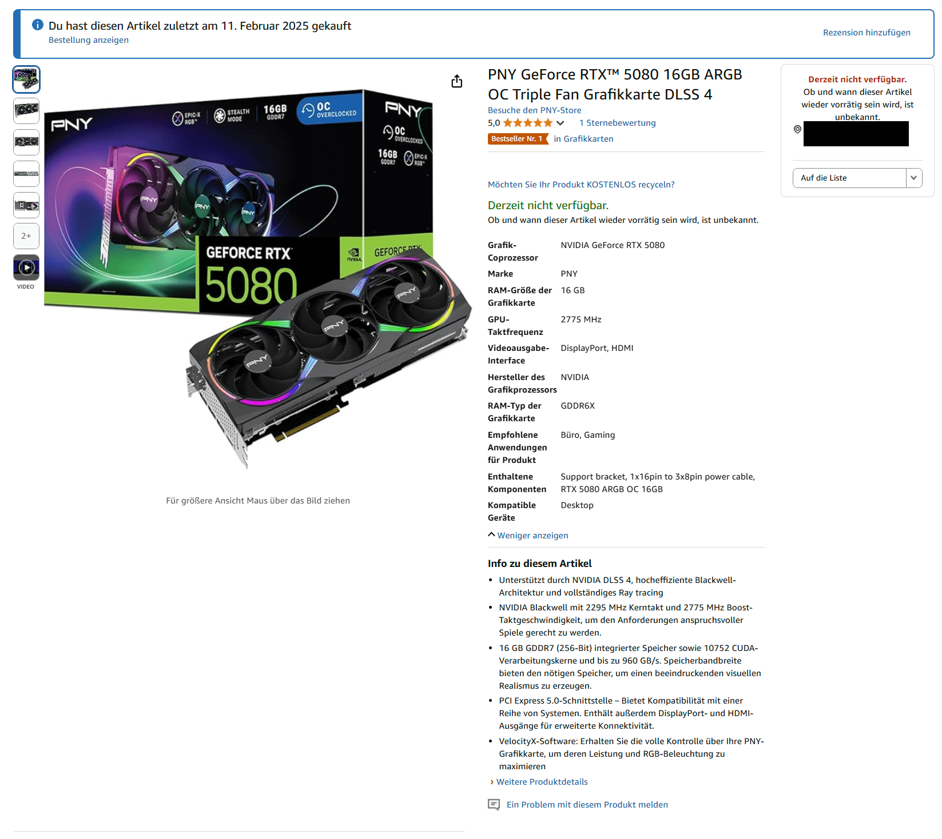Play the product video thumbnail
The width and height of the screenshot is (942, 839).
[26, 267]
